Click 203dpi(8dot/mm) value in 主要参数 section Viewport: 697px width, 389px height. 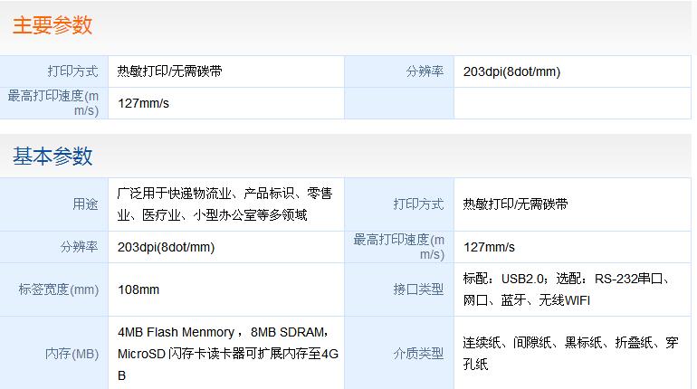coord(511,71)
